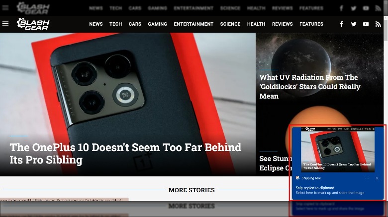Screen dimensions: 388x217
Task: Select the Cars navigation item
Action: pyautogui.click(x=135, y=24)
